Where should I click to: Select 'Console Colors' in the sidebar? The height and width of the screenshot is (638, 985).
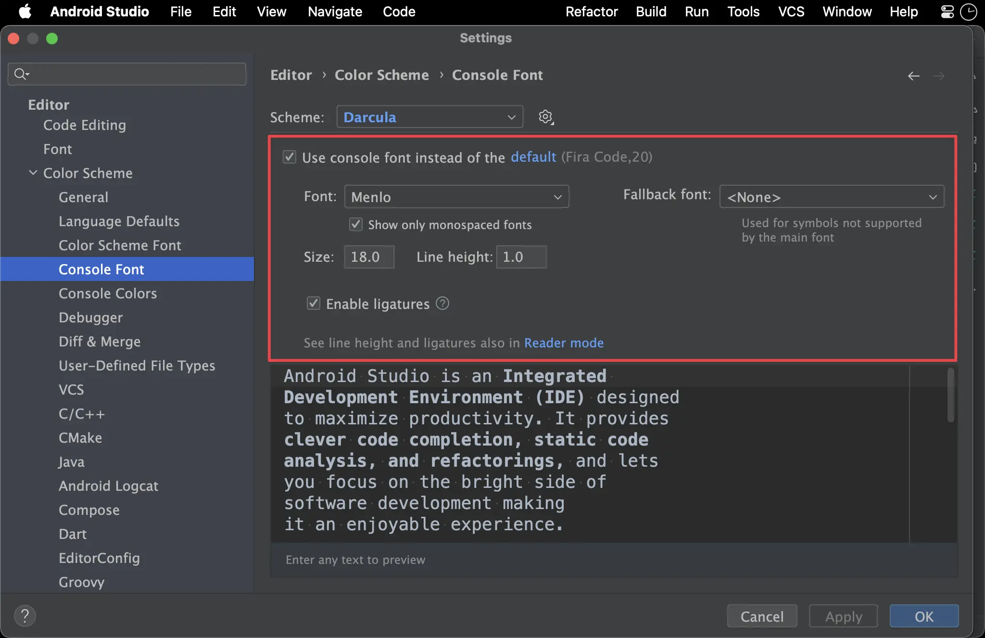108,293
